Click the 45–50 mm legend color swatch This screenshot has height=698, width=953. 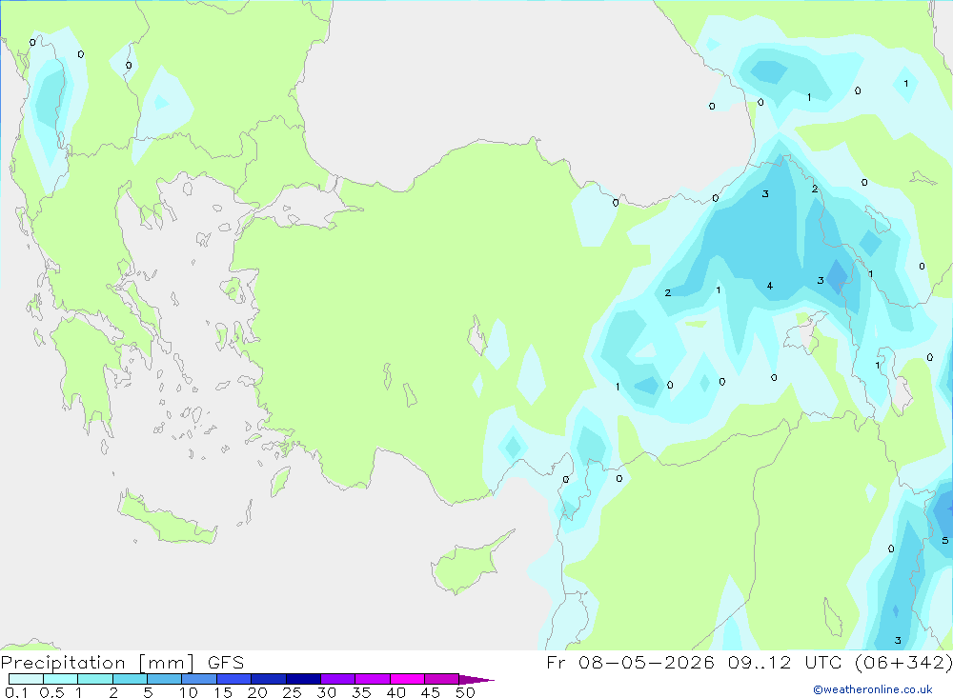tap(441, 679)
